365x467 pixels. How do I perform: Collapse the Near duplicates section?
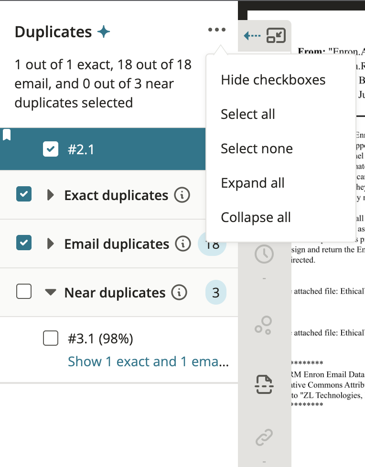[x=50, y=292]
